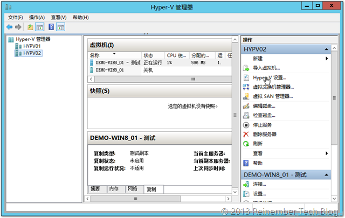345x218 pixels.
Task: Select Hyper-V 管理器 root node label
Action: click(33, 39)
